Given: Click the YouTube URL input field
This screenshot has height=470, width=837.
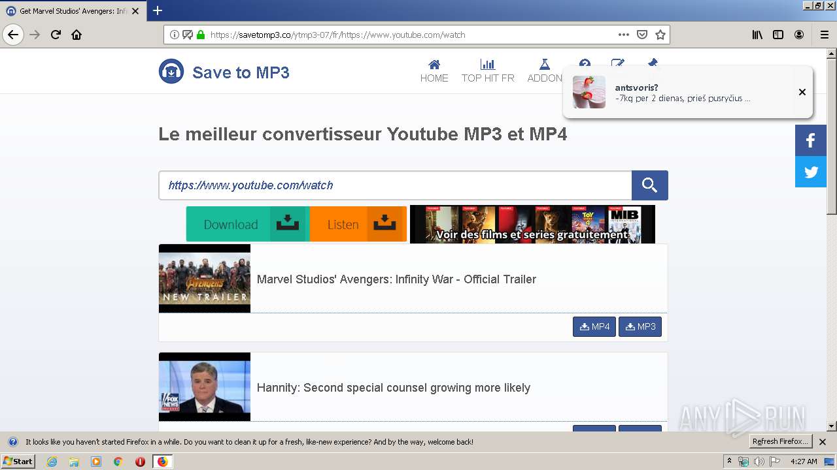Looking at the screenshot, I should (x=395, y=185).
